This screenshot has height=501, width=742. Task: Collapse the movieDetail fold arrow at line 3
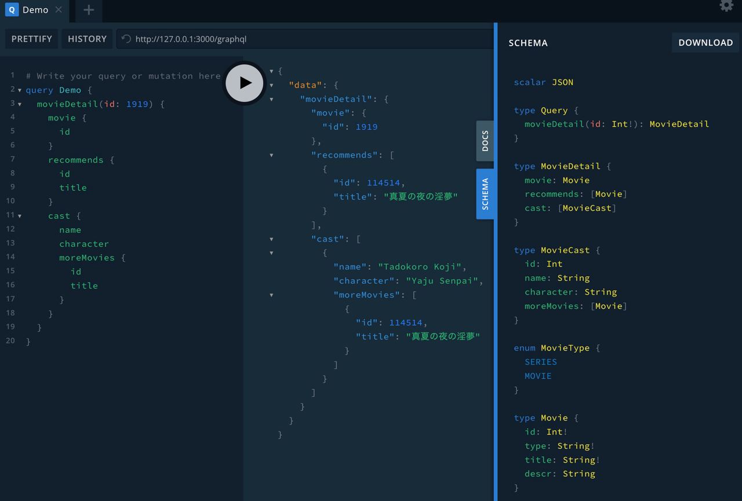20,104
